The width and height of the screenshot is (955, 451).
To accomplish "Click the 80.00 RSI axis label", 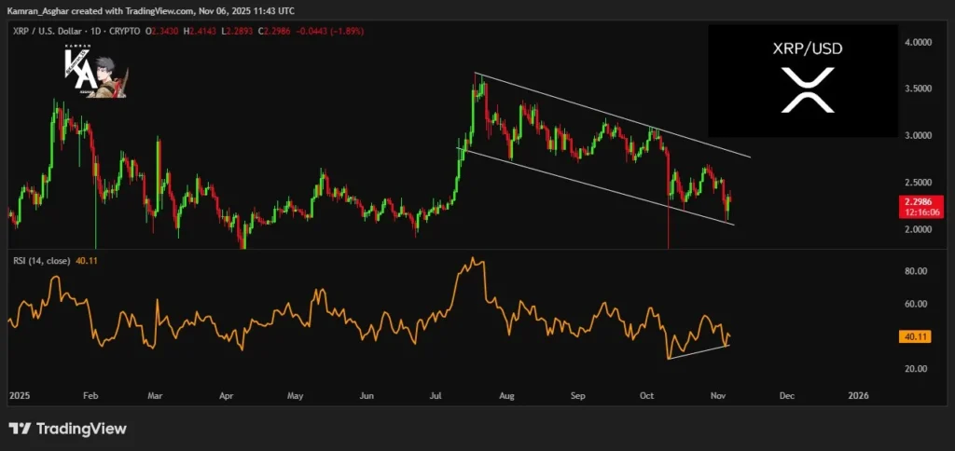I will tap(916, 271).
